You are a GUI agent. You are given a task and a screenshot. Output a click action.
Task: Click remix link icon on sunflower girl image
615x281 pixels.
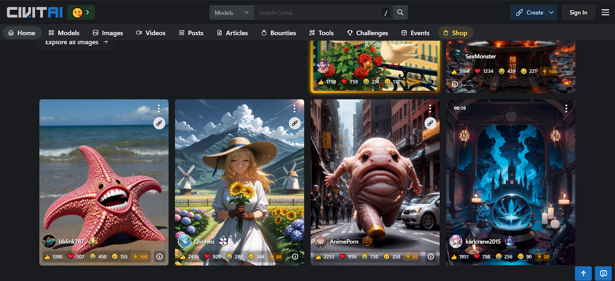(x=295, y=123)
